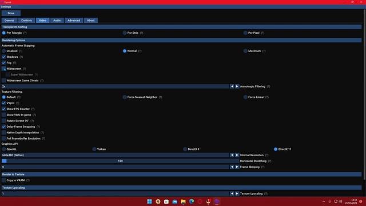Enable Native Depth Interpolation
This screenshot has height=206, width=366.
(x=4, y=133)
